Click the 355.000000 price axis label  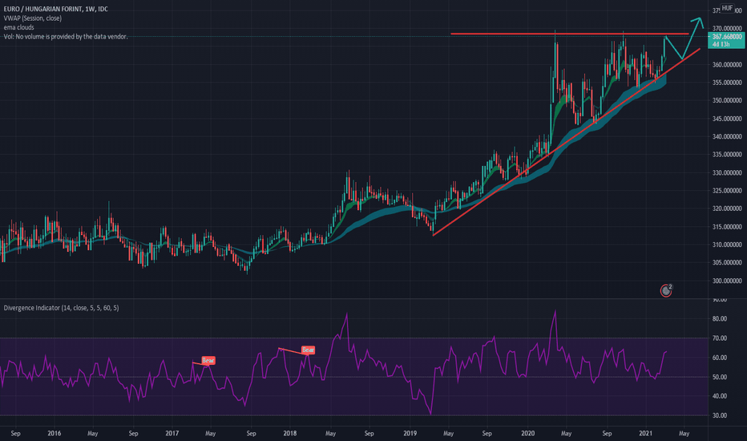tap(727, 83)
